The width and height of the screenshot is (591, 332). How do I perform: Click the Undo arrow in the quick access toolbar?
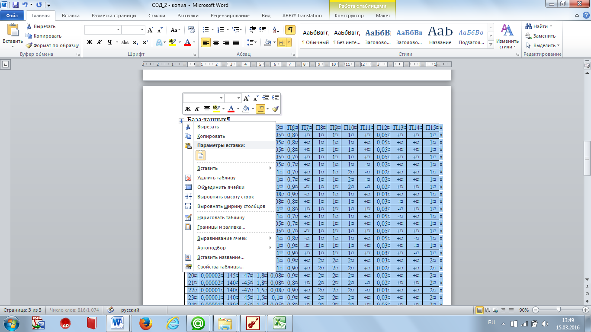tap(25, 5)
